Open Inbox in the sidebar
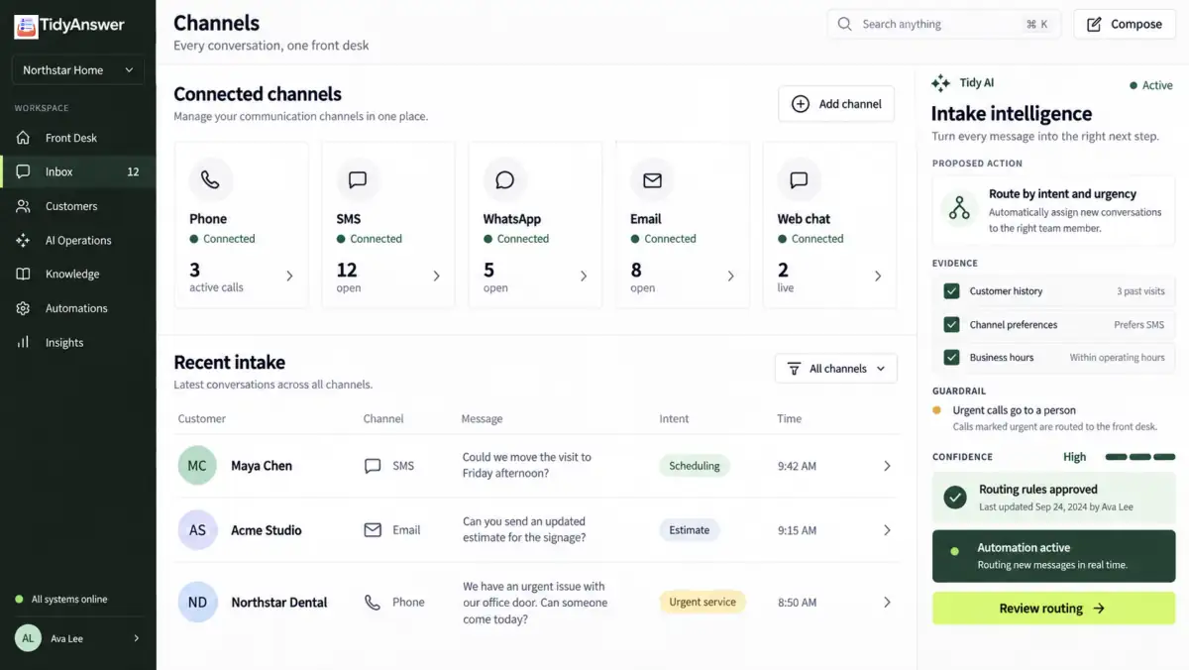Screen dimensions: 1189x670 click(x=77, y=171)
